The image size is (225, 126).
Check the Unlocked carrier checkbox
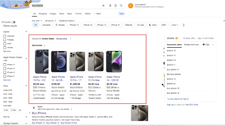(x=5, y=36)
